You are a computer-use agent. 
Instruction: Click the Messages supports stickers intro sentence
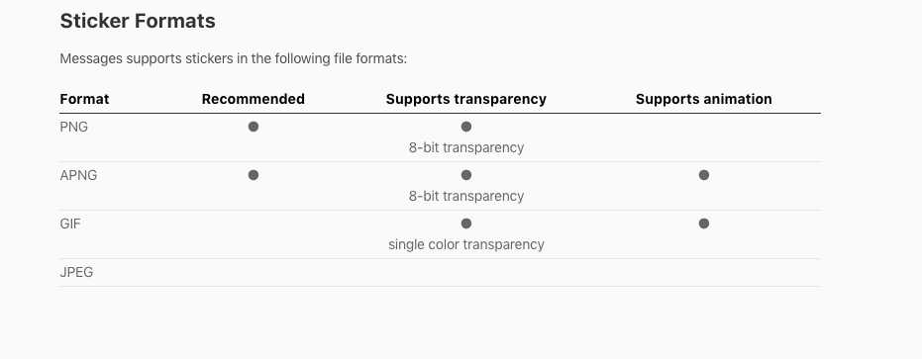tap(234, 59)
